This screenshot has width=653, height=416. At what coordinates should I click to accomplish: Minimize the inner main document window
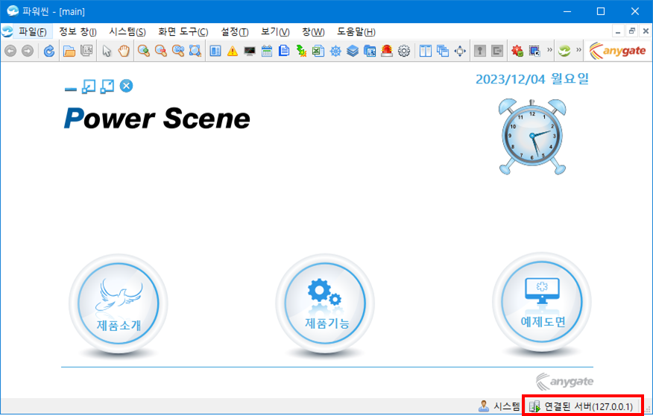tap(618, 31)
